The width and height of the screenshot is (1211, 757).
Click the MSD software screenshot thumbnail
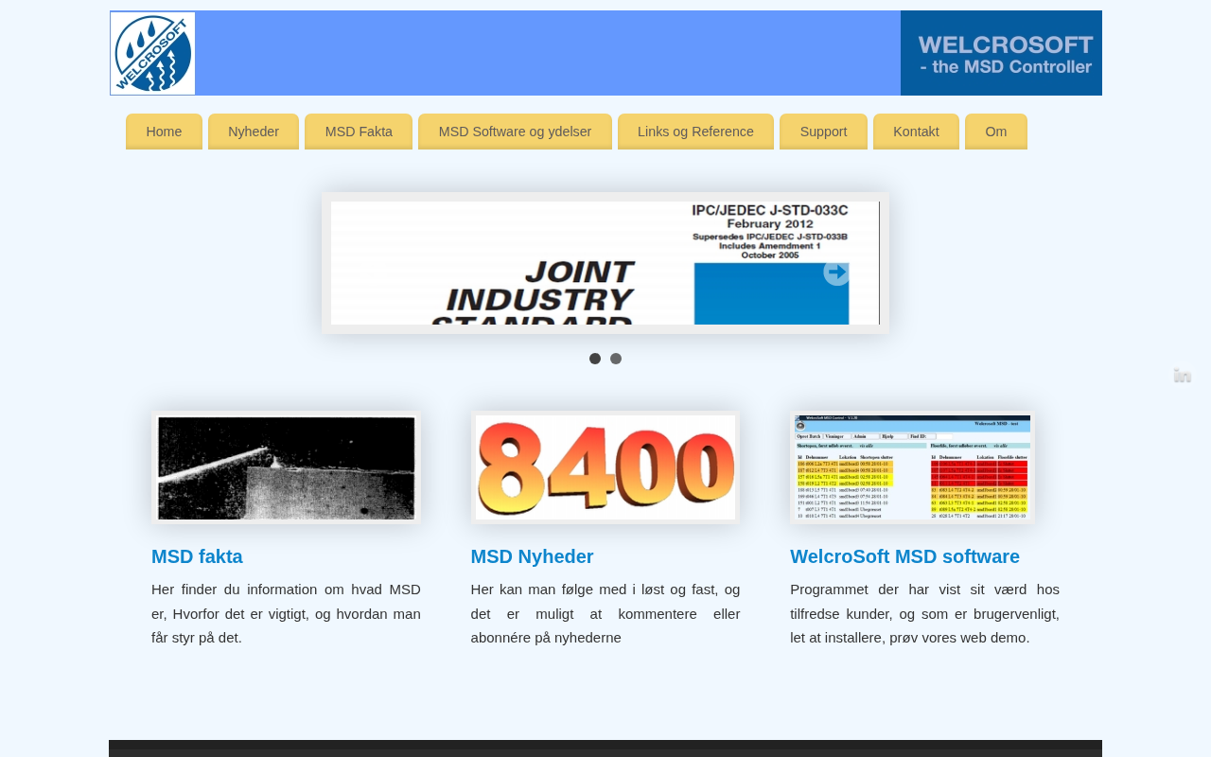click(912, 467)
